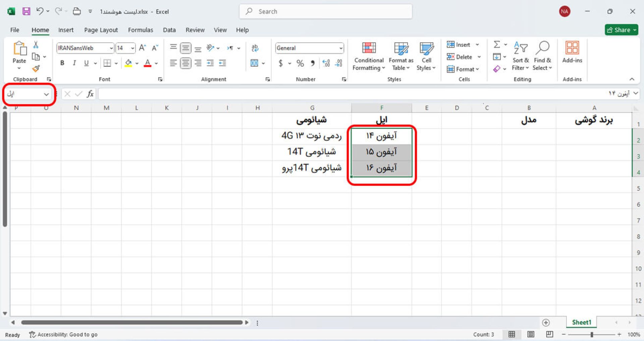
Task: Set middle vertical alignment
Action: click(185, 48)
